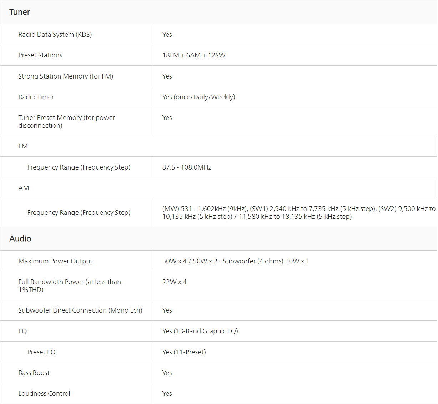The image size is (438, 404).
Task: Click the Tuner section heading
Action: coord(20,12)
